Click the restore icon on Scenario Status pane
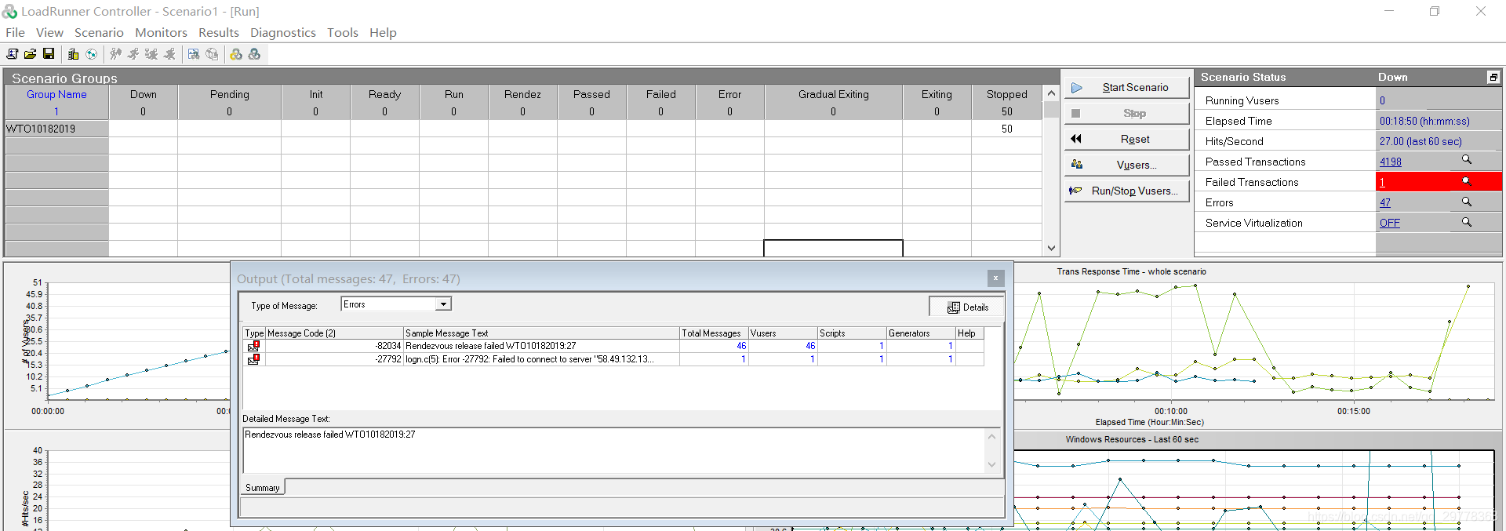 coord(1493,77)
